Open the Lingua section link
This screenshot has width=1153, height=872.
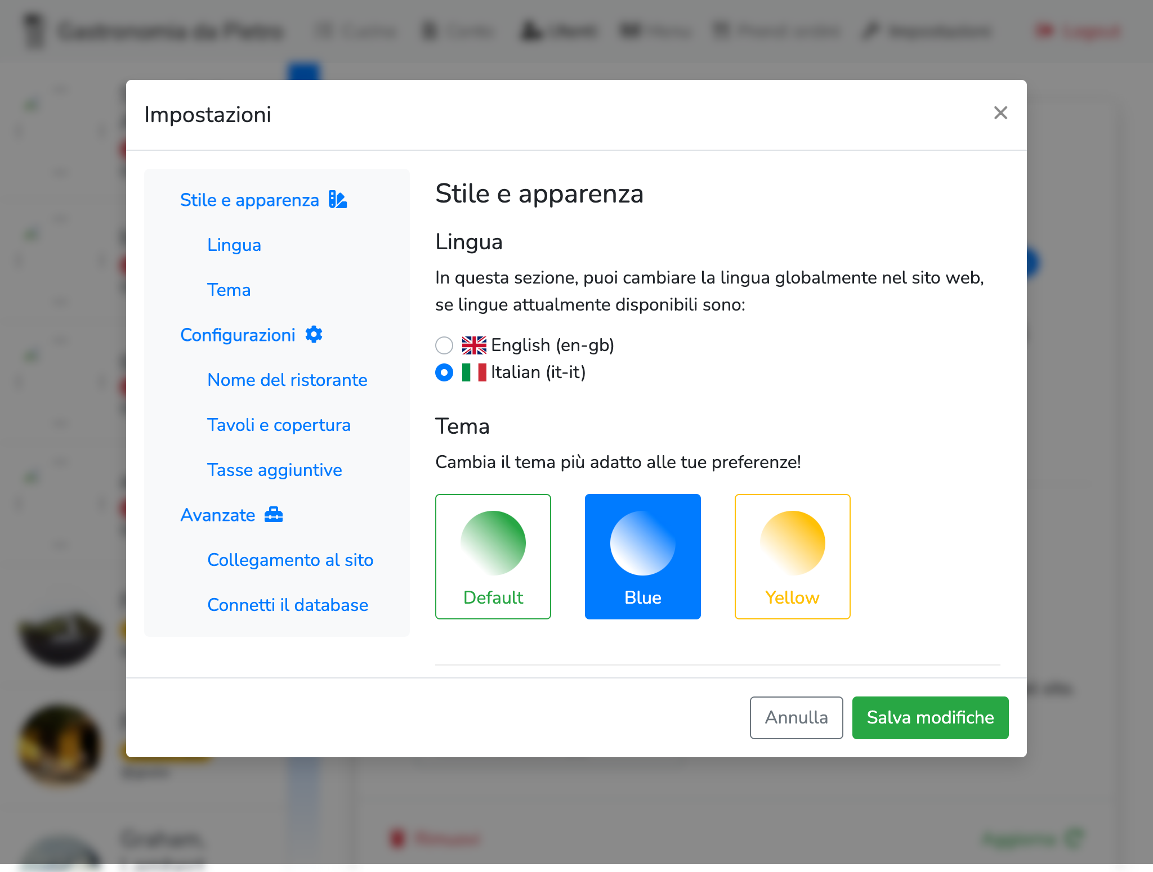[x=234, y=245]
